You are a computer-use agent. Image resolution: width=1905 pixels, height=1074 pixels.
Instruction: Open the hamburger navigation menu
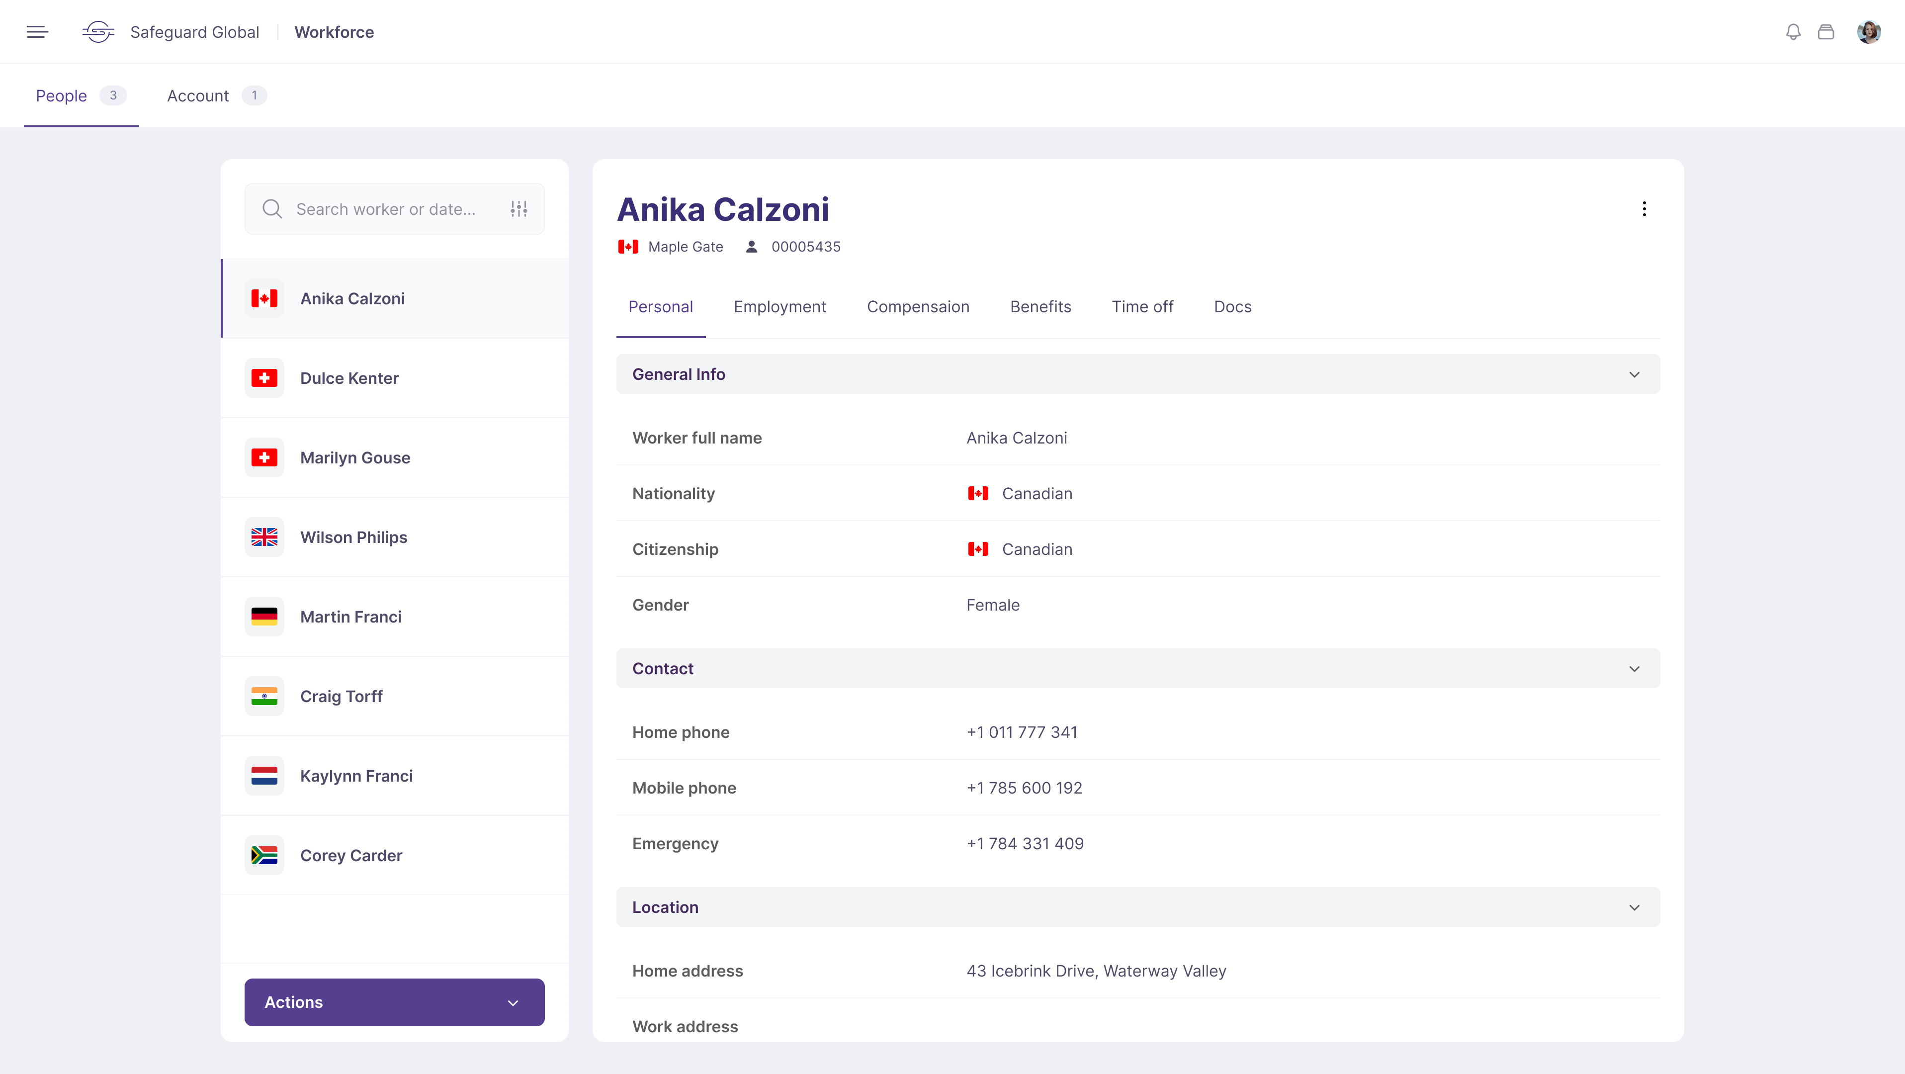coord(37,32)
